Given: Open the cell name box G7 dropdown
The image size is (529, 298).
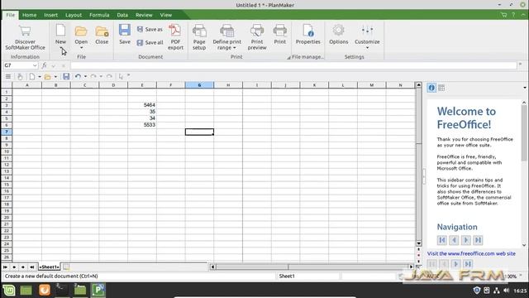Looking at the screenshot, I should pyautogui.click(x=35, y=65).
